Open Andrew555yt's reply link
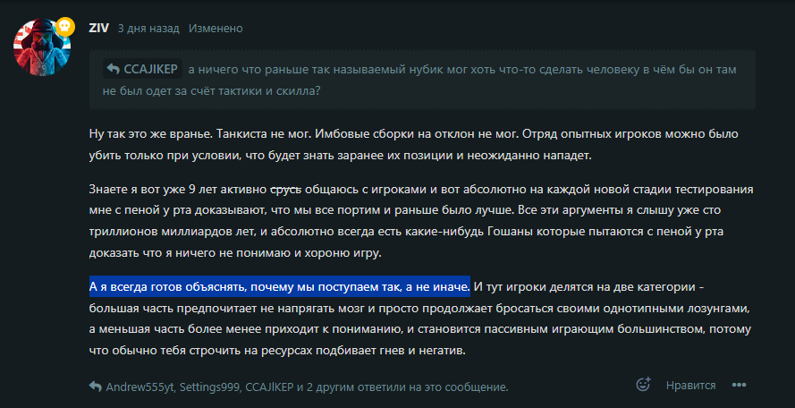 [140, 387]
